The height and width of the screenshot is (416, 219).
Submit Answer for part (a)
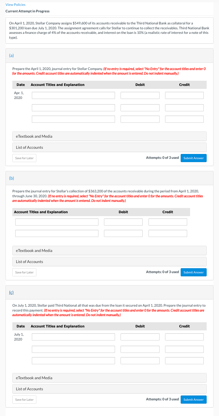[x=193, y=158]
